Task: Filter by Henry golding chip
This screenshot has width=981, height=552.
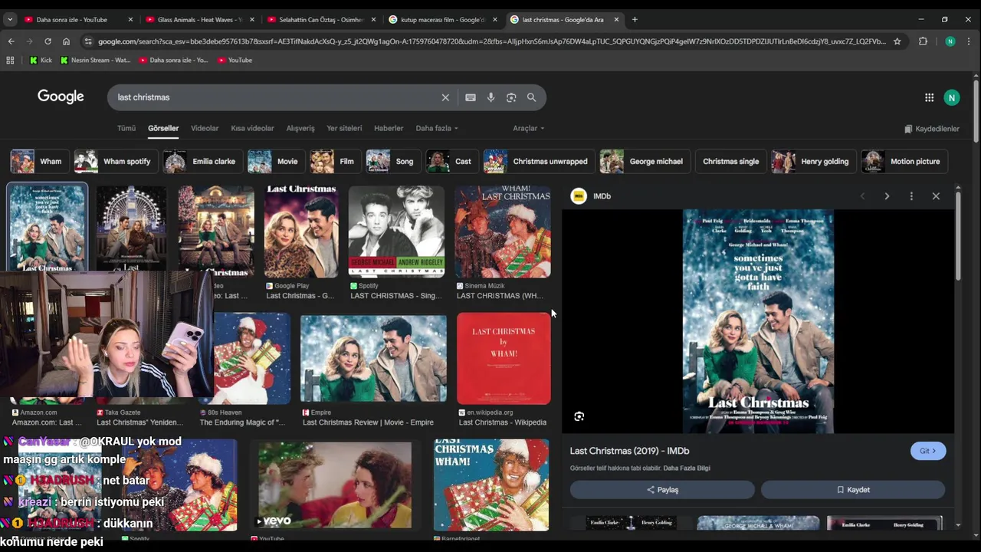Action: [x=812, y=162]
